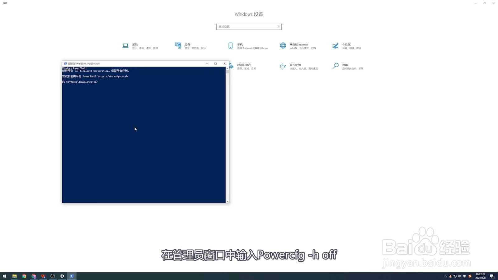Viewport: 498px width, 280px height.
Task: Click the 中 input method indicator
Action: [x=464, y=276]
